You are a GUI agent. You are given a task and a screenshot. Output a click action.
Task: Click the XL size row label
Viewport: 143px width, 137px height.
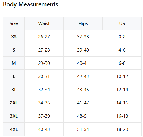pos(14,90)
